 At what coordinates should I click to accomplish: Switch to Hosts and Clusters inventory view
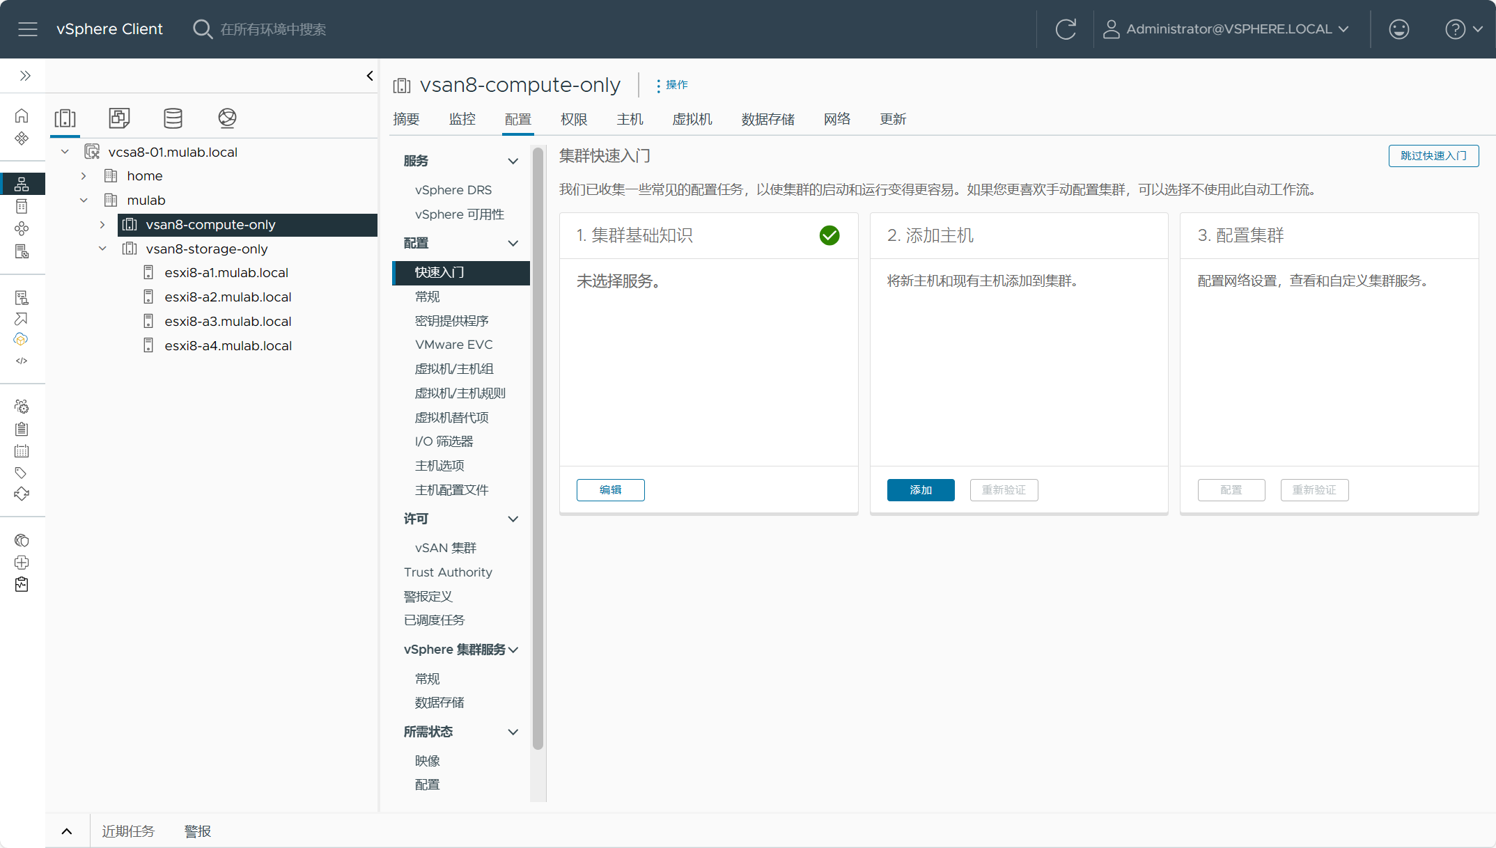point(65,118)
